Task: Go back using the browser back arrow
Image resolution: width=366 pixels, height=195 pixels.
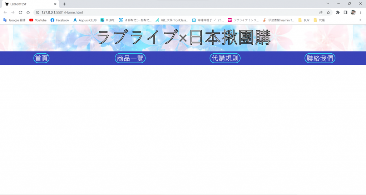Action: [x=5, y=13]
